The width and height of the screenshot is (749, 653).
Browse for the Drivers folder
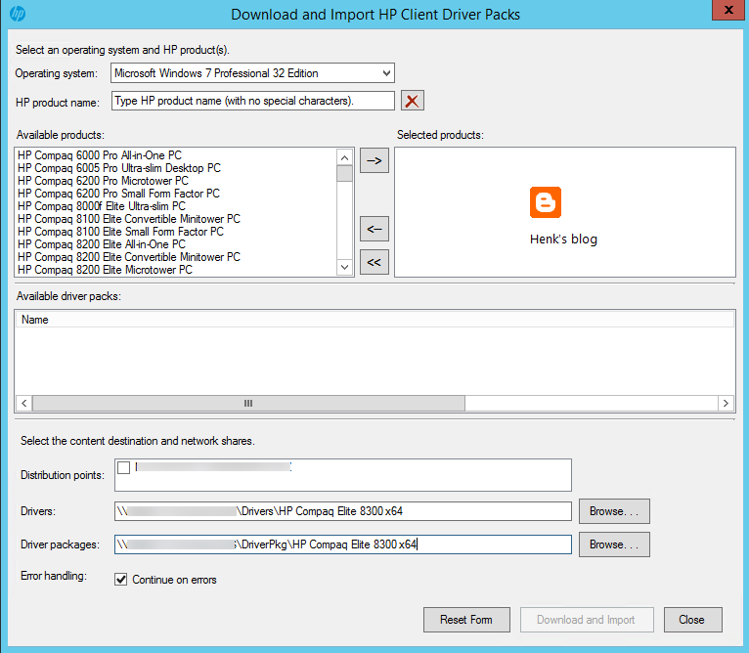click(614, 511)
